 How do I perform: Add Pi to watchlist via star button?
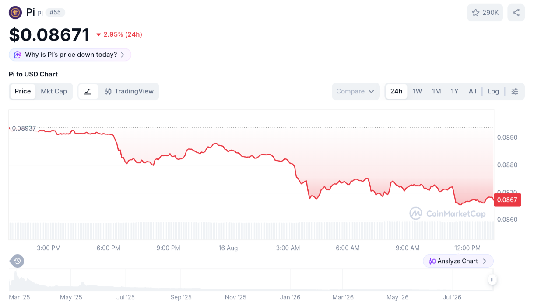485,13
